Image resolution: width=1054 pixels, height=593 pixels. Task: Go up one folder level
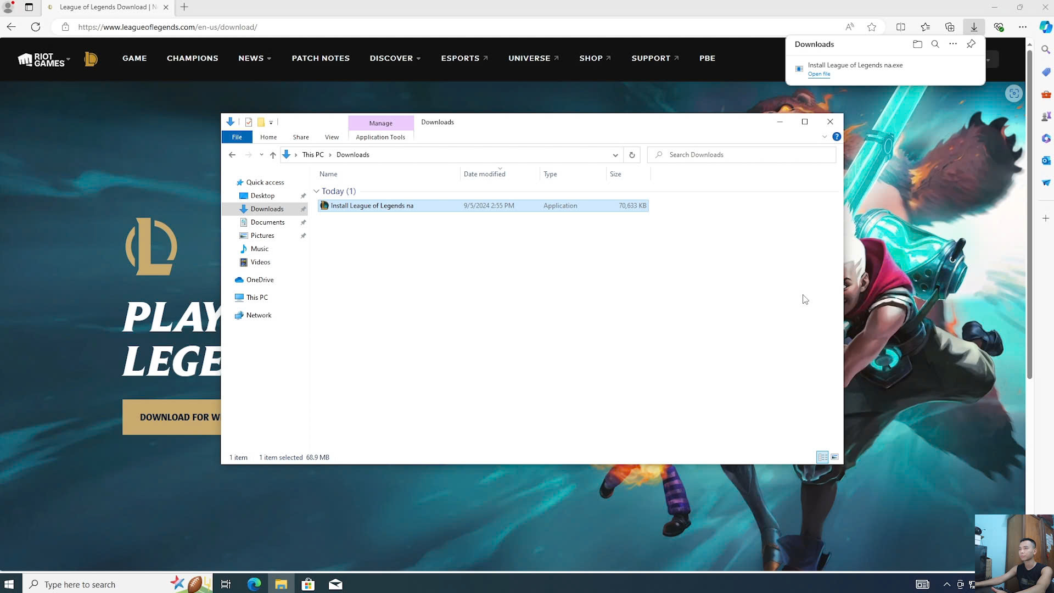273,155
